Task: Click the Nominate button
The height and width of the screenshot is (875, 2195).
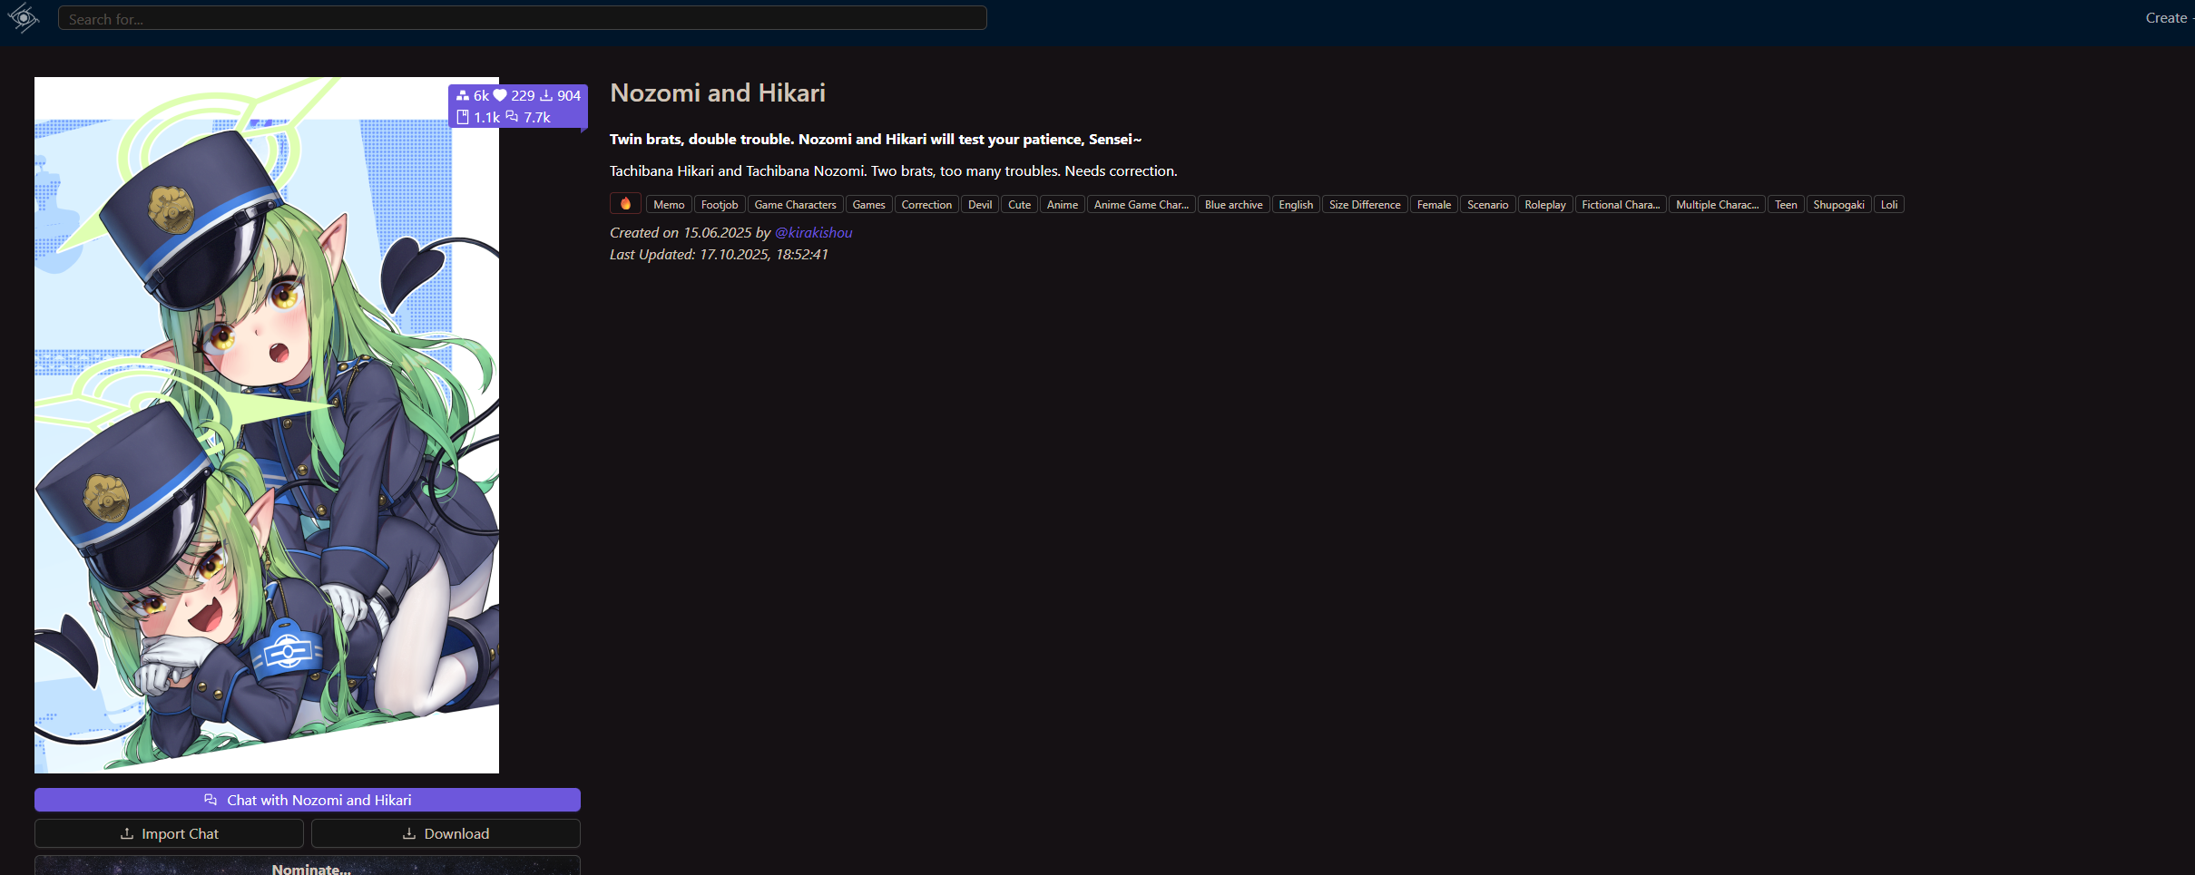Action: [x=308, y=866]
